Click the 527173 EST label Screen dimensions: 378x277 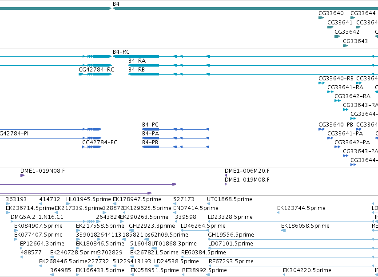click(x=184, y=200)
